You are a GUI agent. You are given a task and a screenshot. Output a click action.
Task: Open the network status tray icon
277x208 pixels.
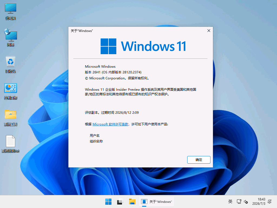pos(239,201)
